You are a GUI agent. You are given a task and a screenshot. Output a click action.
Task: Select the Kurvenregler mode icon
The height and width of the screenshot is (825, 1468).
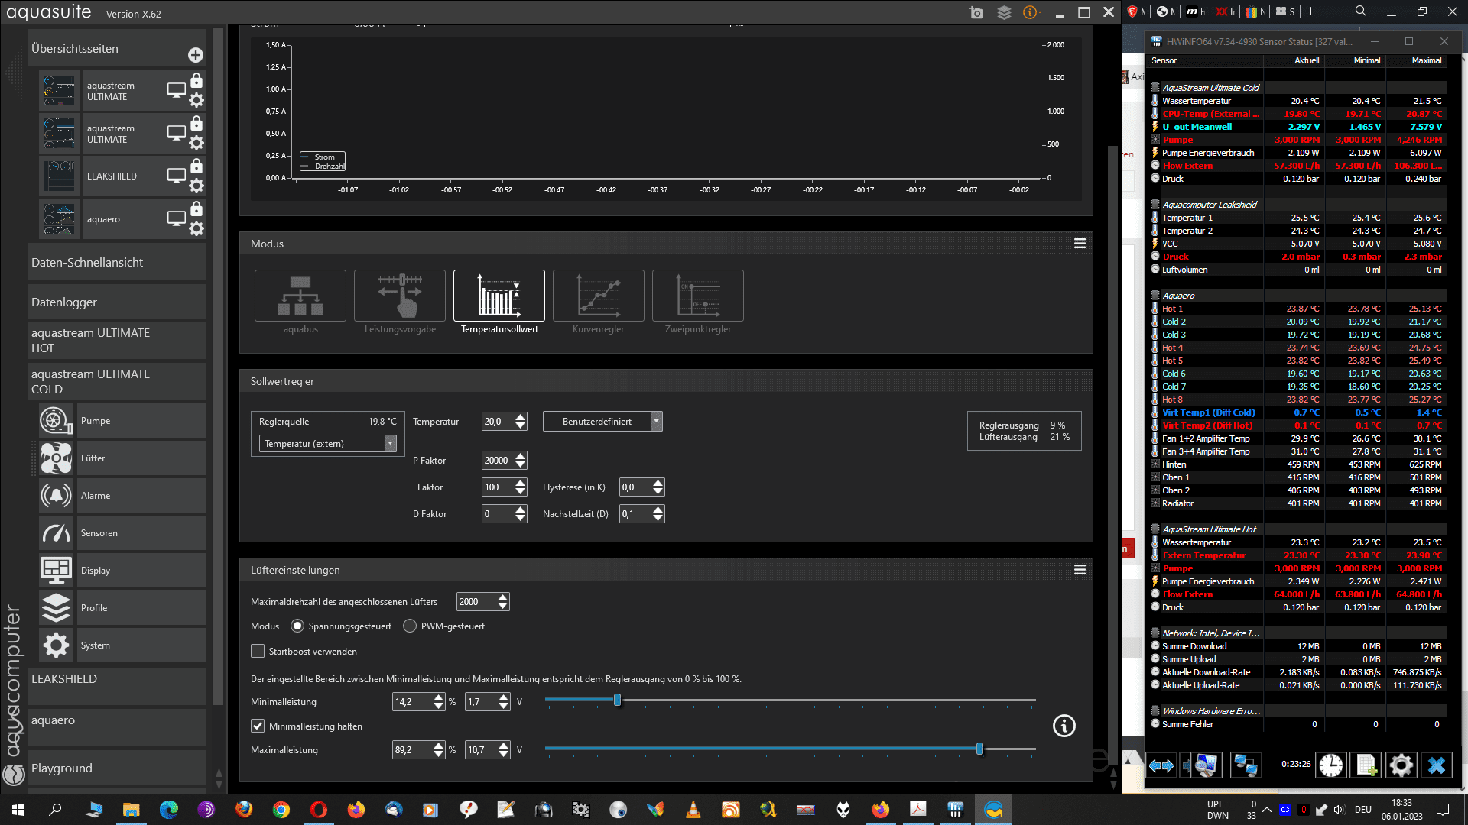tap(598, 296)
